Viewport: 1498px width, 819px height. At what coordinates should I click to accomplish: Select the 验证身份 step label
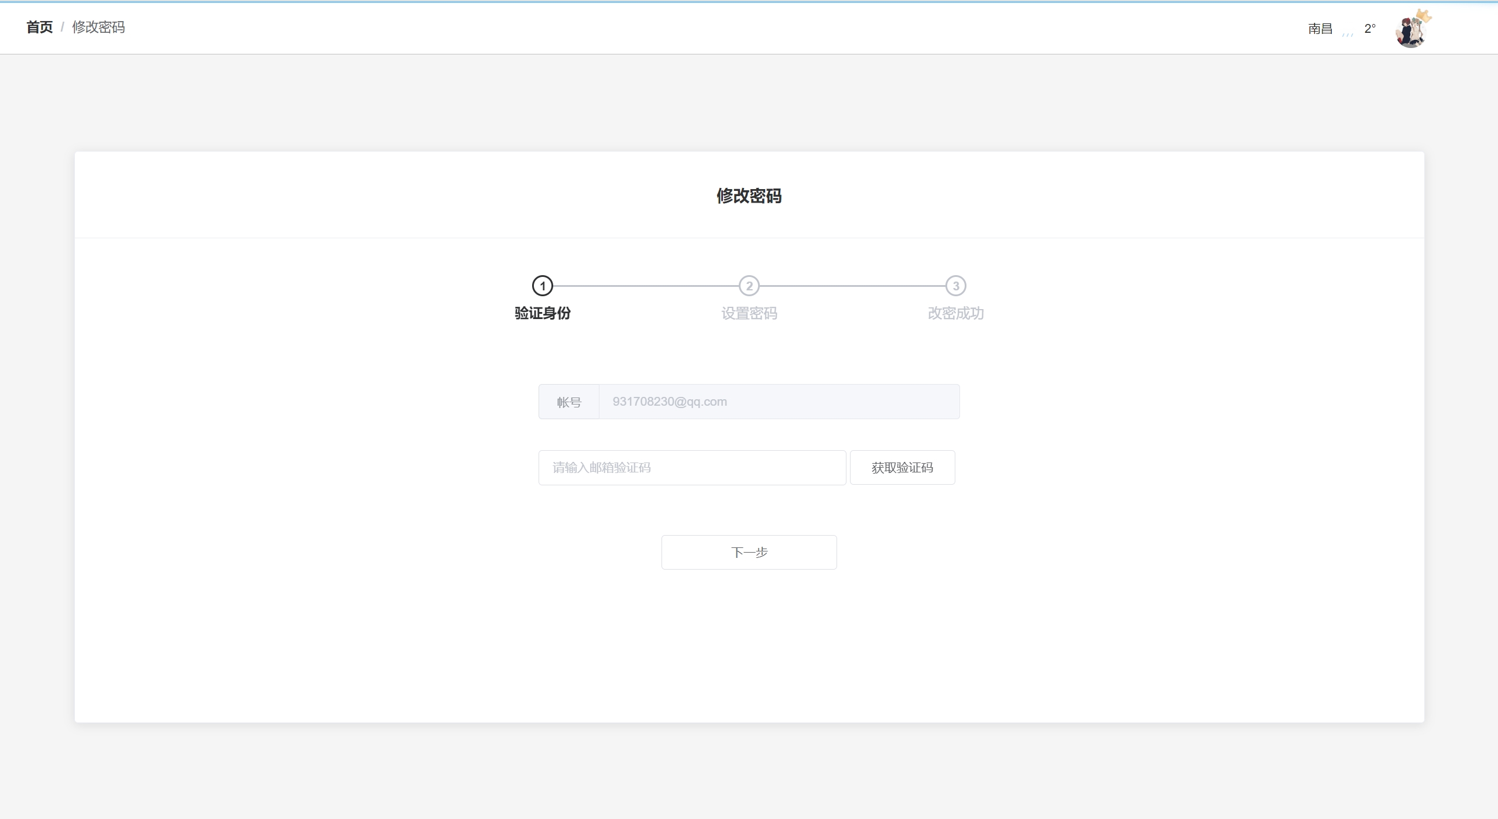coord(542,313)
